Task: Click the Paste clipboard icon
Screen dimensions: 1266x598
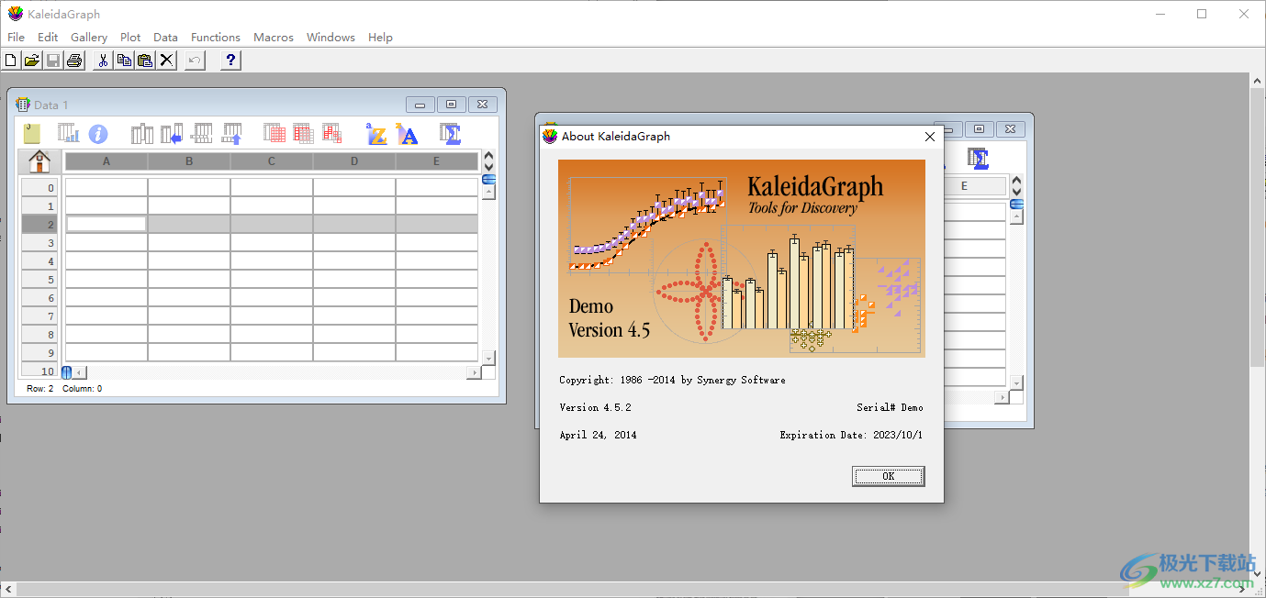Action: coord(145,61)
